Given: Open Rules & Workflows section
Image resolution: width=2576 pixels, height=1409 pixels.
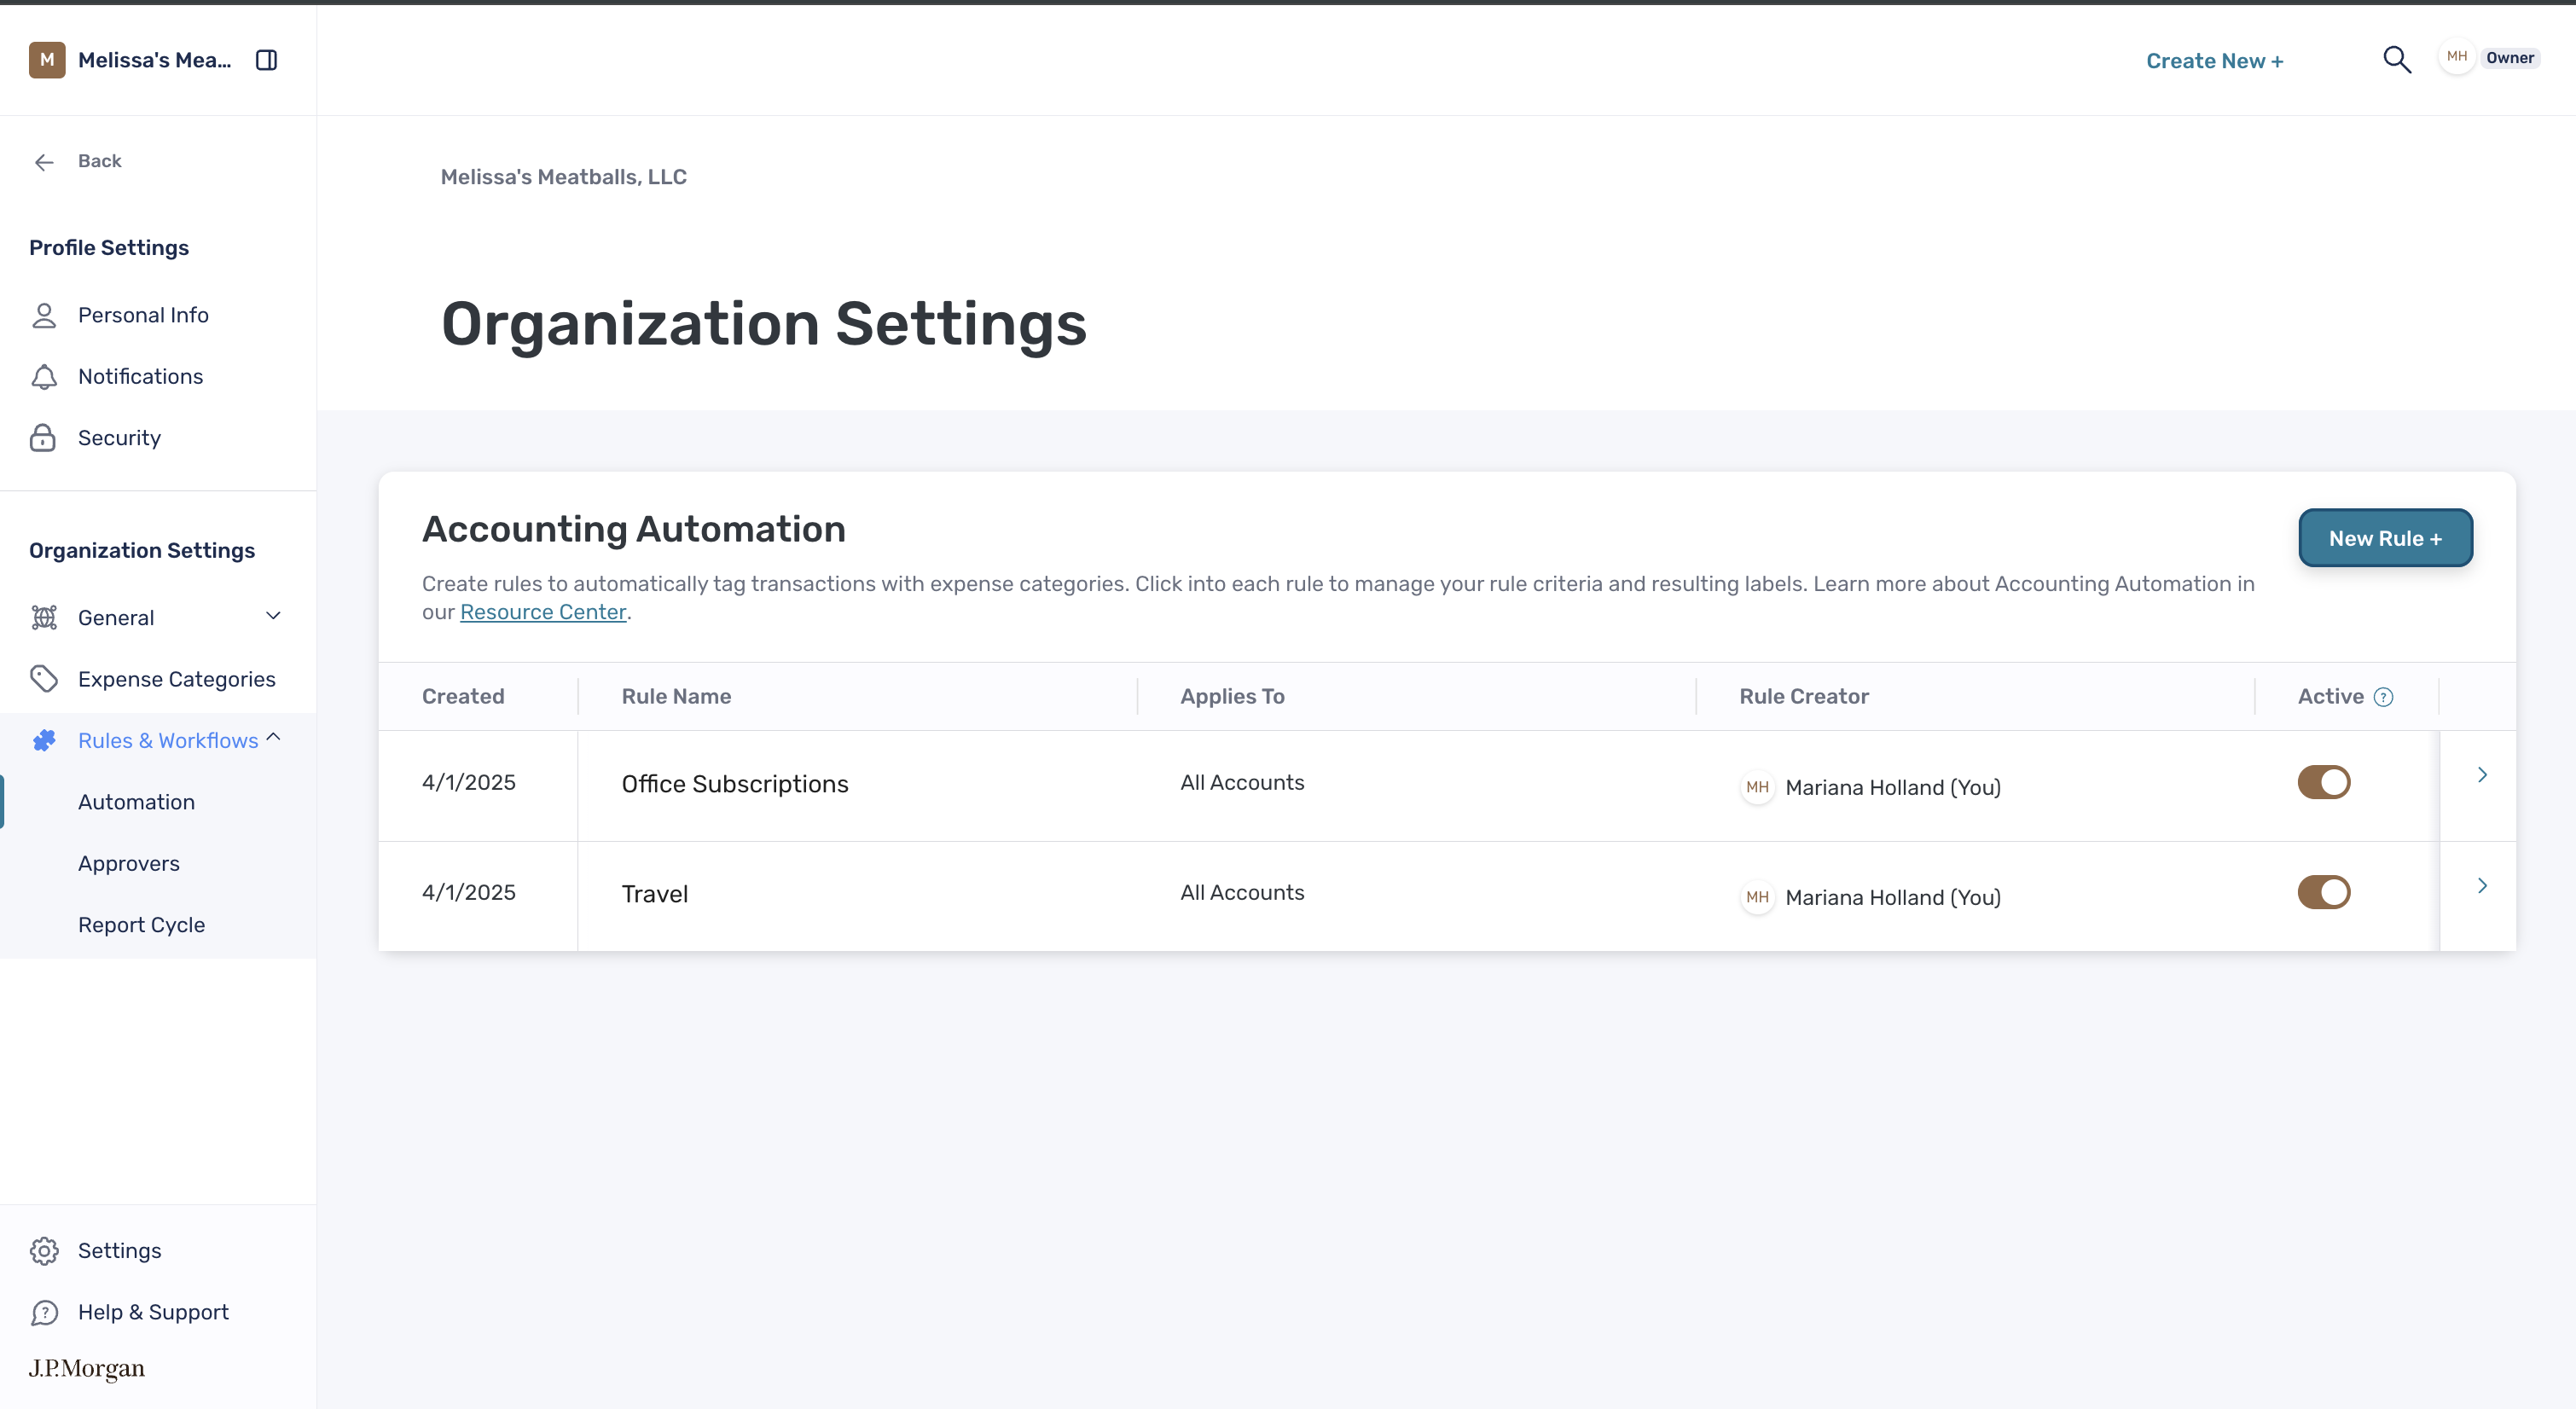Looking at the screenshot, I should point(168,741).
